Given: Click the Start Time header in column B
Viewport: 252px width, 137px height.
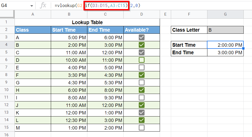Looking at the screenshot, I should [69, 30].
